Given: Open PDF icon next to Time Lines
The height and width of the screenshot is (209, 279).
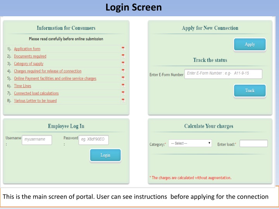Looking at the screenshot, I should tap(123, 86).
